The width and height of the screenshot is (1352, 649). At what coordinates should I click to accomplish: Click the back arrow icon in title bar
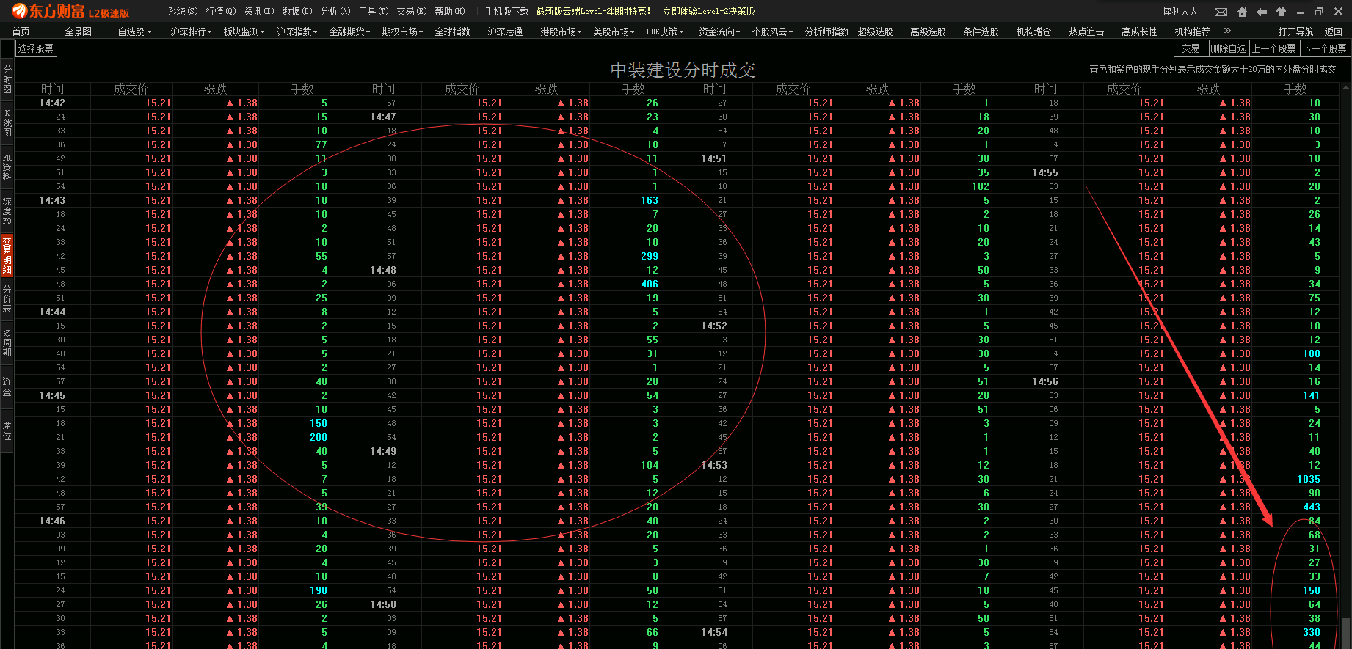click(1262, 12)
